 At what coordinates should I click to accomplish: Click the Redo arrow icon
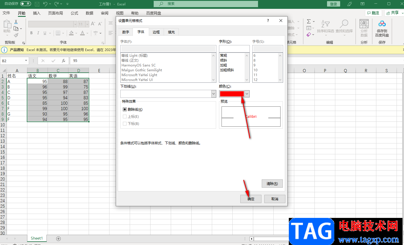point(56,4)
